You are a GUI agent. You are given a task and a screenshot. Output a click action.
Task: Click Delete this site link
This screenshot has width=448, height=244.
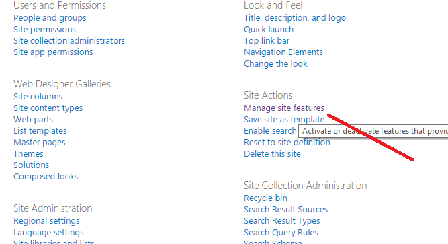272,154
